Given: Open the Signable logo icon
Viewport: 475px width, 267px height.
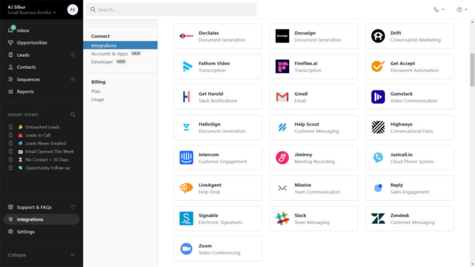Looking at the screenshot, I should point(186,218).
